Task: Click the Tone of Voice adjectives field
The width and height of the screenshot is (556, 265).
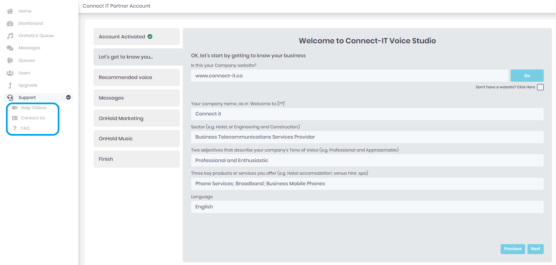Action: 367,160
